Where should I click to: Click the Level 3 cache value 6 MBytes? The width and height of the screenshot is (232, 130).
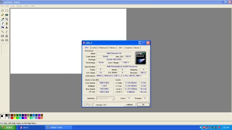pos(131,92)
